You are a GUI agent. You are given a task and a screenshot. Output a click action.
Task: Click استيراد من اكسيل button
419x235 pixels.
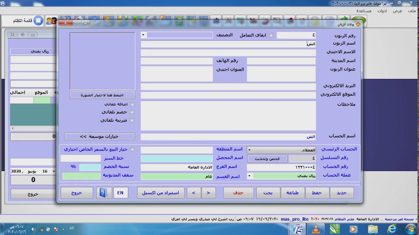[160, 193]
